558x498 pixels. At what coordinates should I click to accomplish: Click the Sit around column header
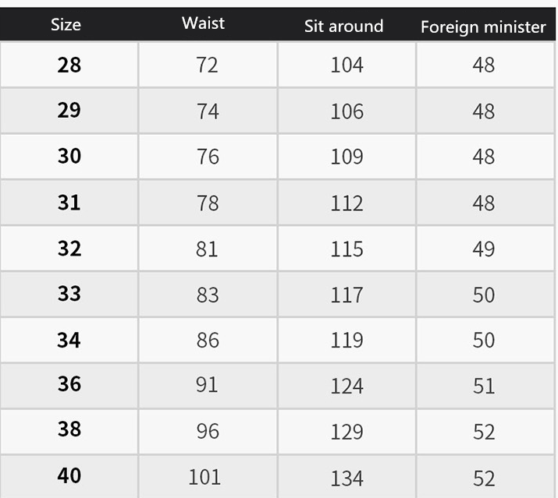(343, 26)
